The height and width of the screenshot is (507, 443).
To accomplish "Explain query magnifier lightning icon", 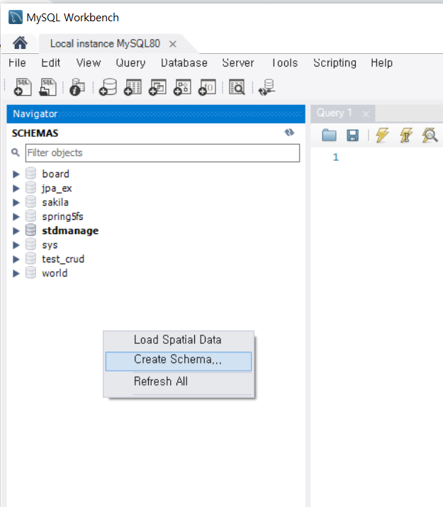I will (430, 135).
